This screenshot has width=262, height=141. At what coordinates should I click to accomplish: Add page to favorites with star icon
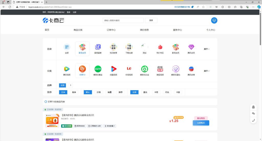point(203,7)
